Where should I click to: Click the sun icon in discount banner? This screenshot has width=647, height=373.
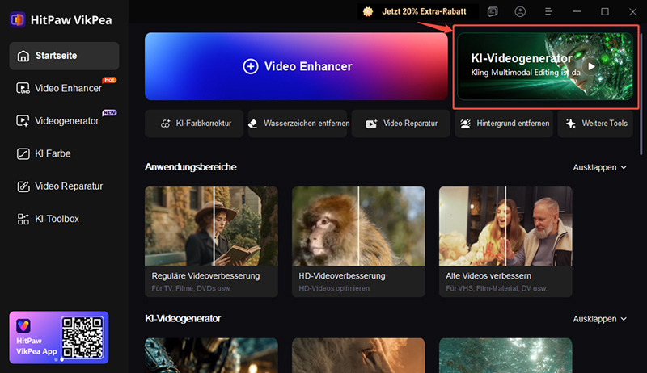368,11
